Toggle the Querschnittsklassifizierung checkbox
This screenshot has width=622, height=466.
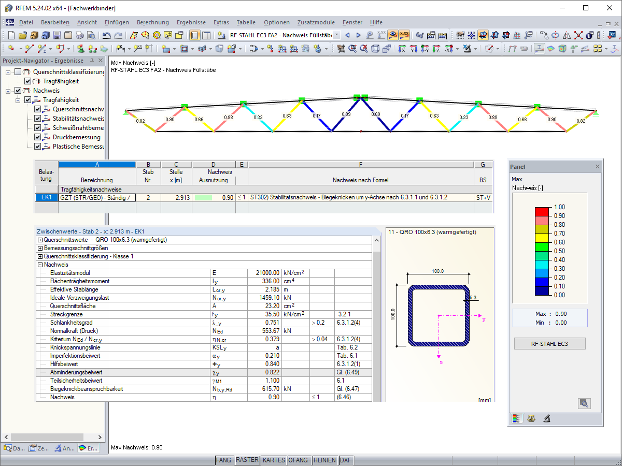(x=18, y=72)
